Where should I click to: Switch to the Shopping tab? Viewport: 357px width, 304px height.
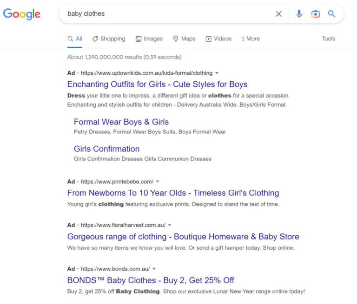[x=109, y=39]
